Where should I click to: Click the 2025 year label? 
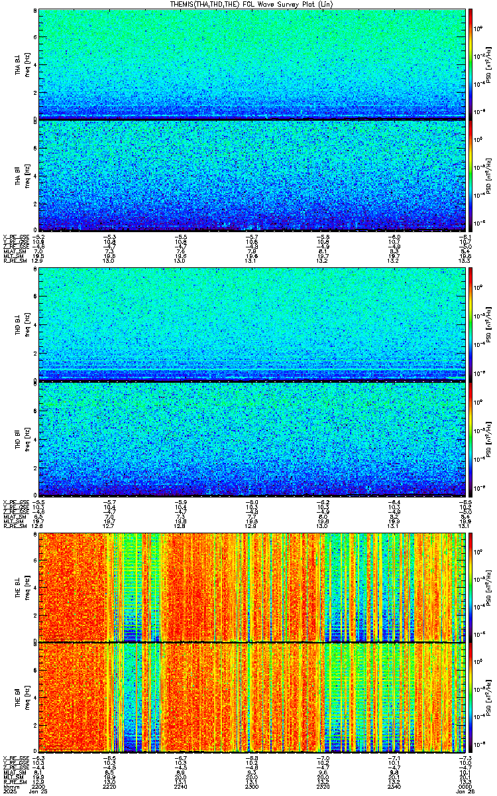[9, 791]
